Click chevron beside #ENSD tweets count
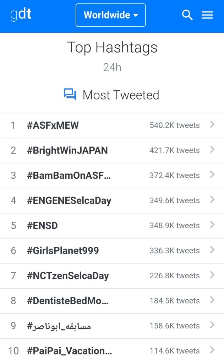 click(212, 225)
